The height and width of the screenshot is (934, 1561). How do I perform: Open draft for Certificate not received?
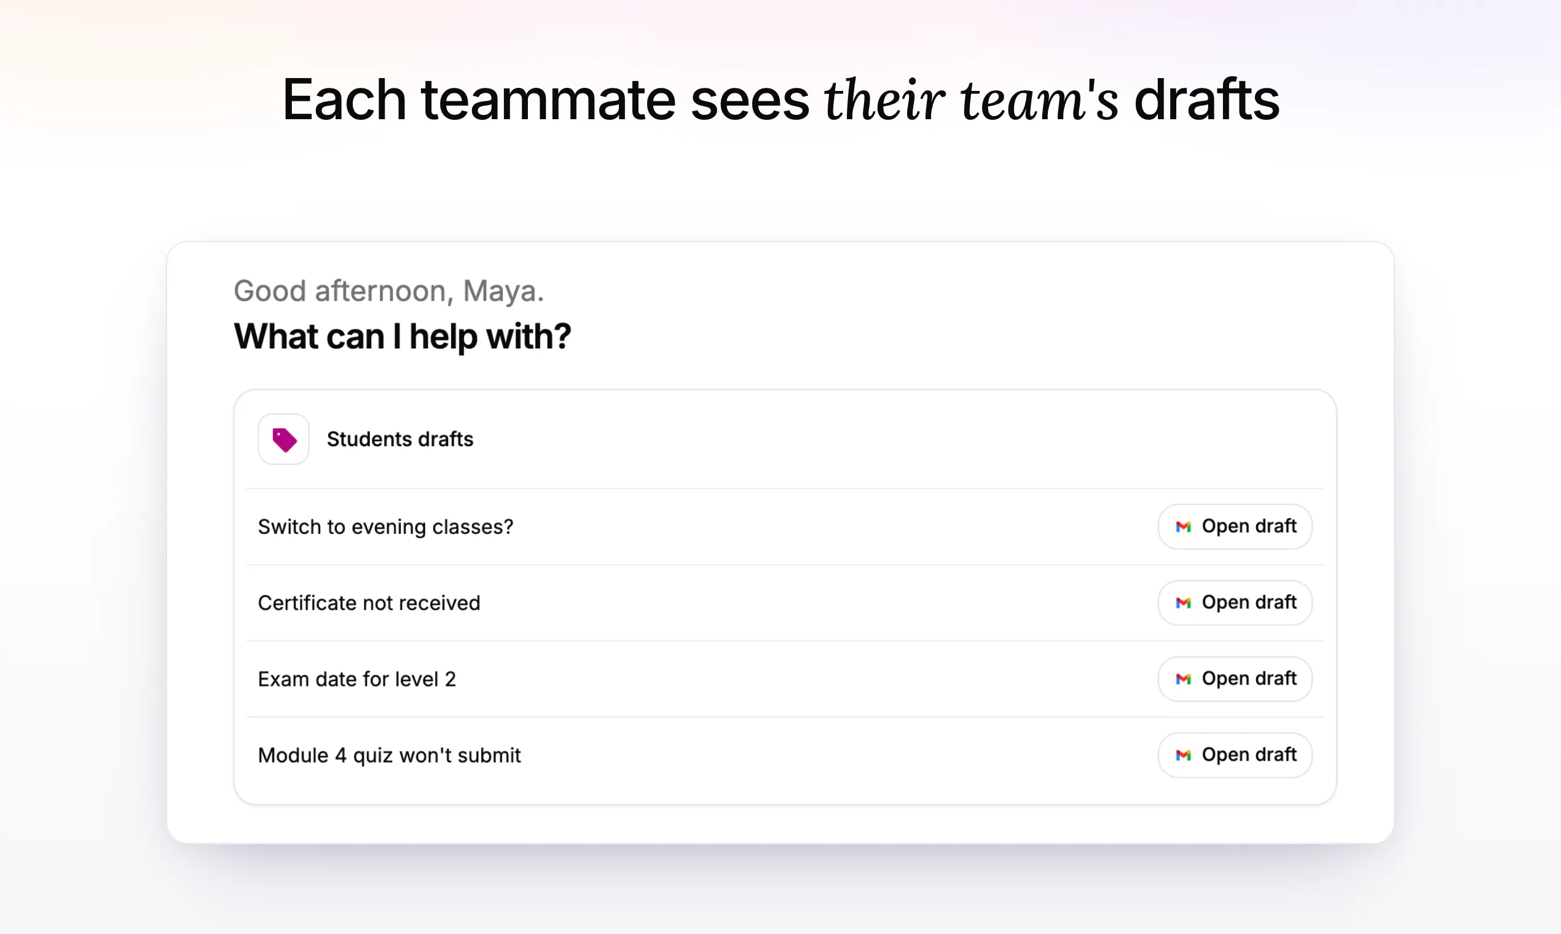[x=1235, y=602]
